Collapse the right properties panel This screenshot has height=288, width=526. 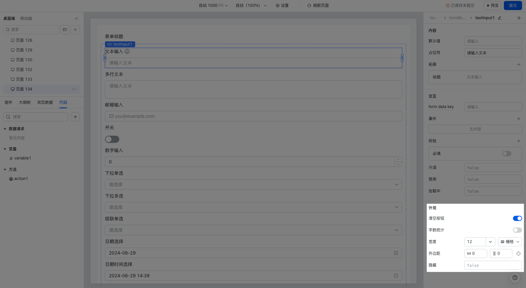point(519,18)
